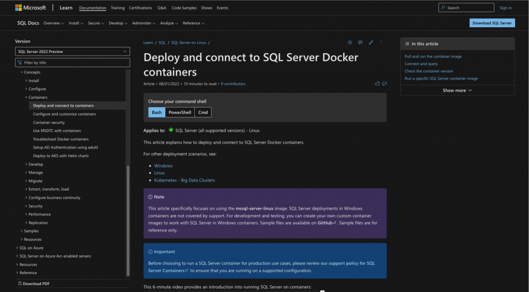Click the thumbs down icon
Screen dimensions: 529x292
pyautogui.click(x=384, y=84)
